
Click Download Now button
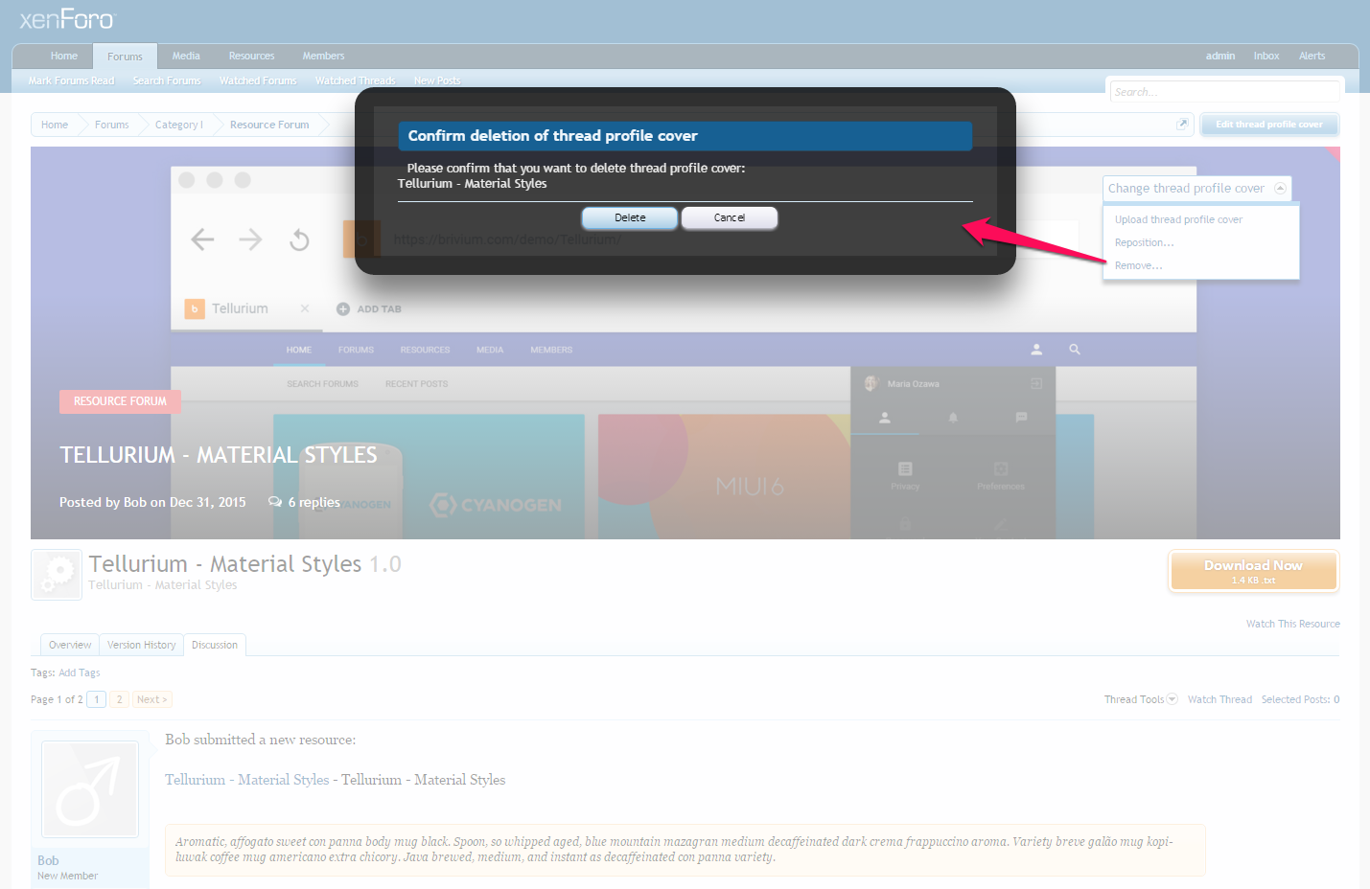pyautogui.click(x=1253, y=572)
